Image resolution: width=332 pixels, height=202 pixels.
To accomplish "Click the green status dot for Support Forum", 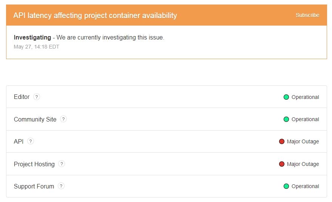I will pyautogui.click(x=286, y=186).
